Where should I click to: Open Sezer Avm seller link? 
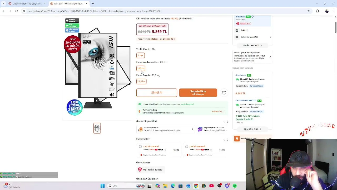[x=240, y=75]
